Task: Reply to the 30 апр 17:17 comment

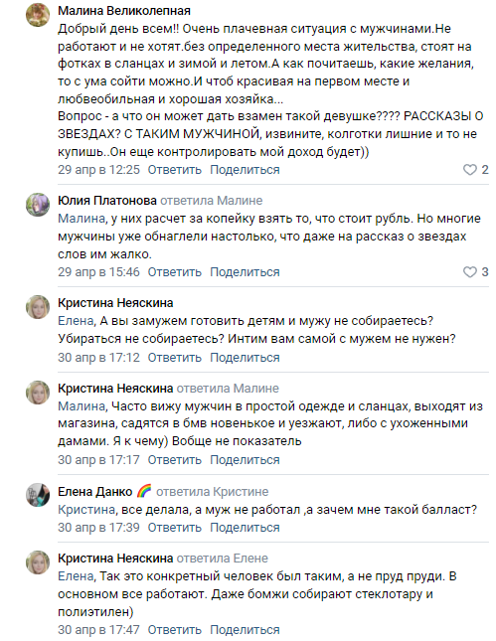Action: click(175, 460)
